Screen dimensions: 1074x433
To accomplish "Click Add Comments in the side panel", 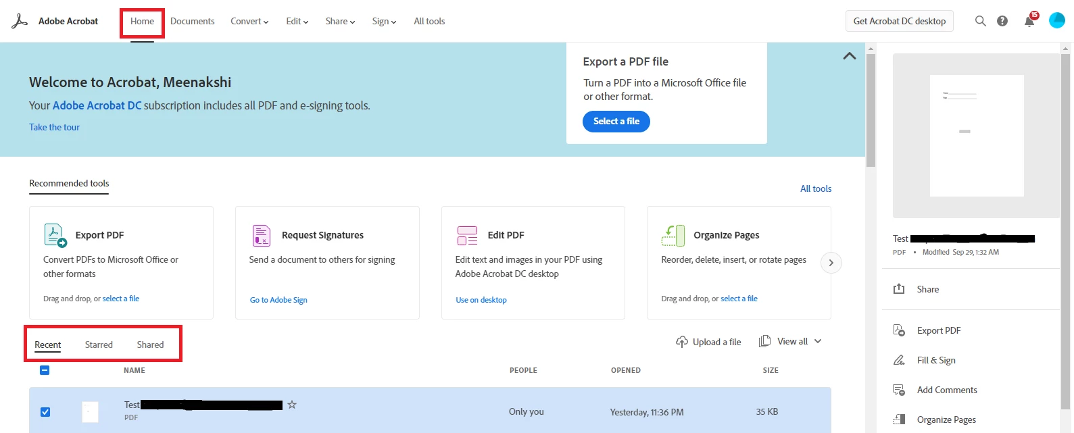I will 947,390.
